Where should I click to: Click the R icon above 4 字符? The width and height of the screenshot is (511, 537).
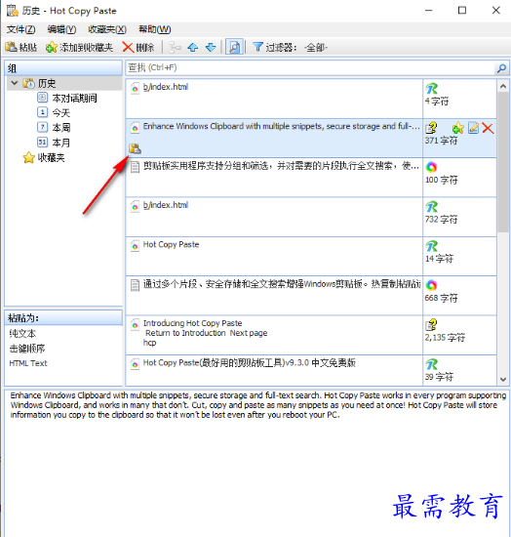[431, 89]
